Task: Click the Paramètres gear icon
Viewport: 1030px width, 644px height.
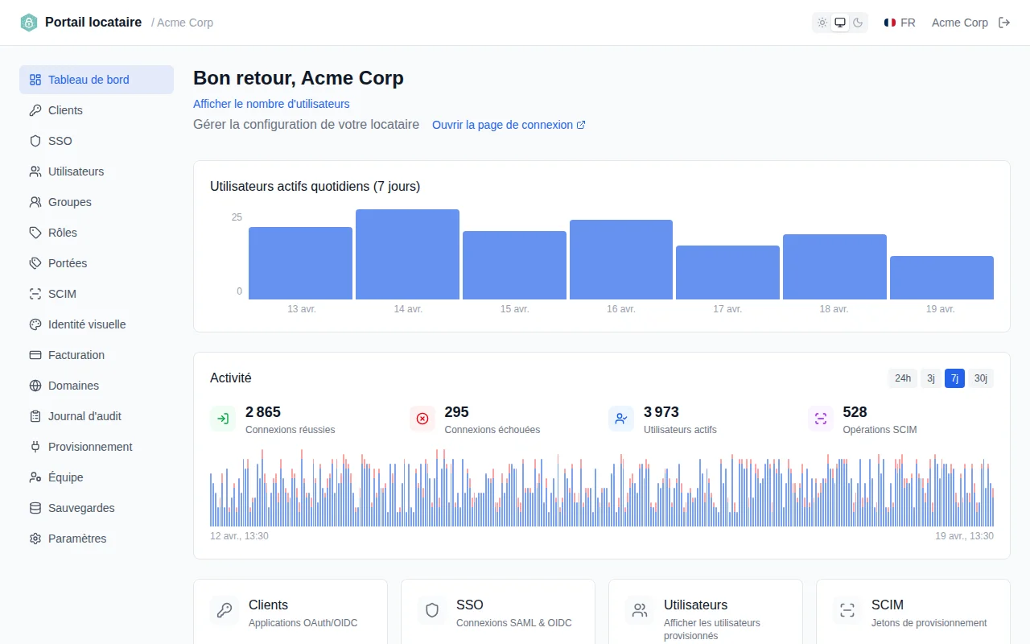Action: point(35,539)
